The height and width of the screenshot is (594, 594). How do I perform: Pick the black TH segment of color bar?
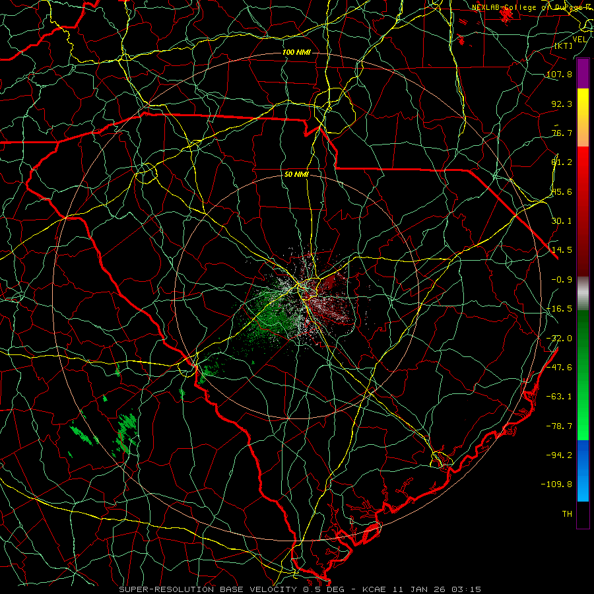click(x=583, y=515)
